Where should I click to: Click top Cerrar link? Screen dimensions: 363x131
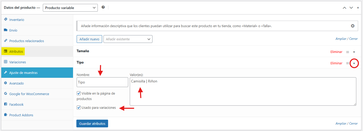click(x=353, y=39)
